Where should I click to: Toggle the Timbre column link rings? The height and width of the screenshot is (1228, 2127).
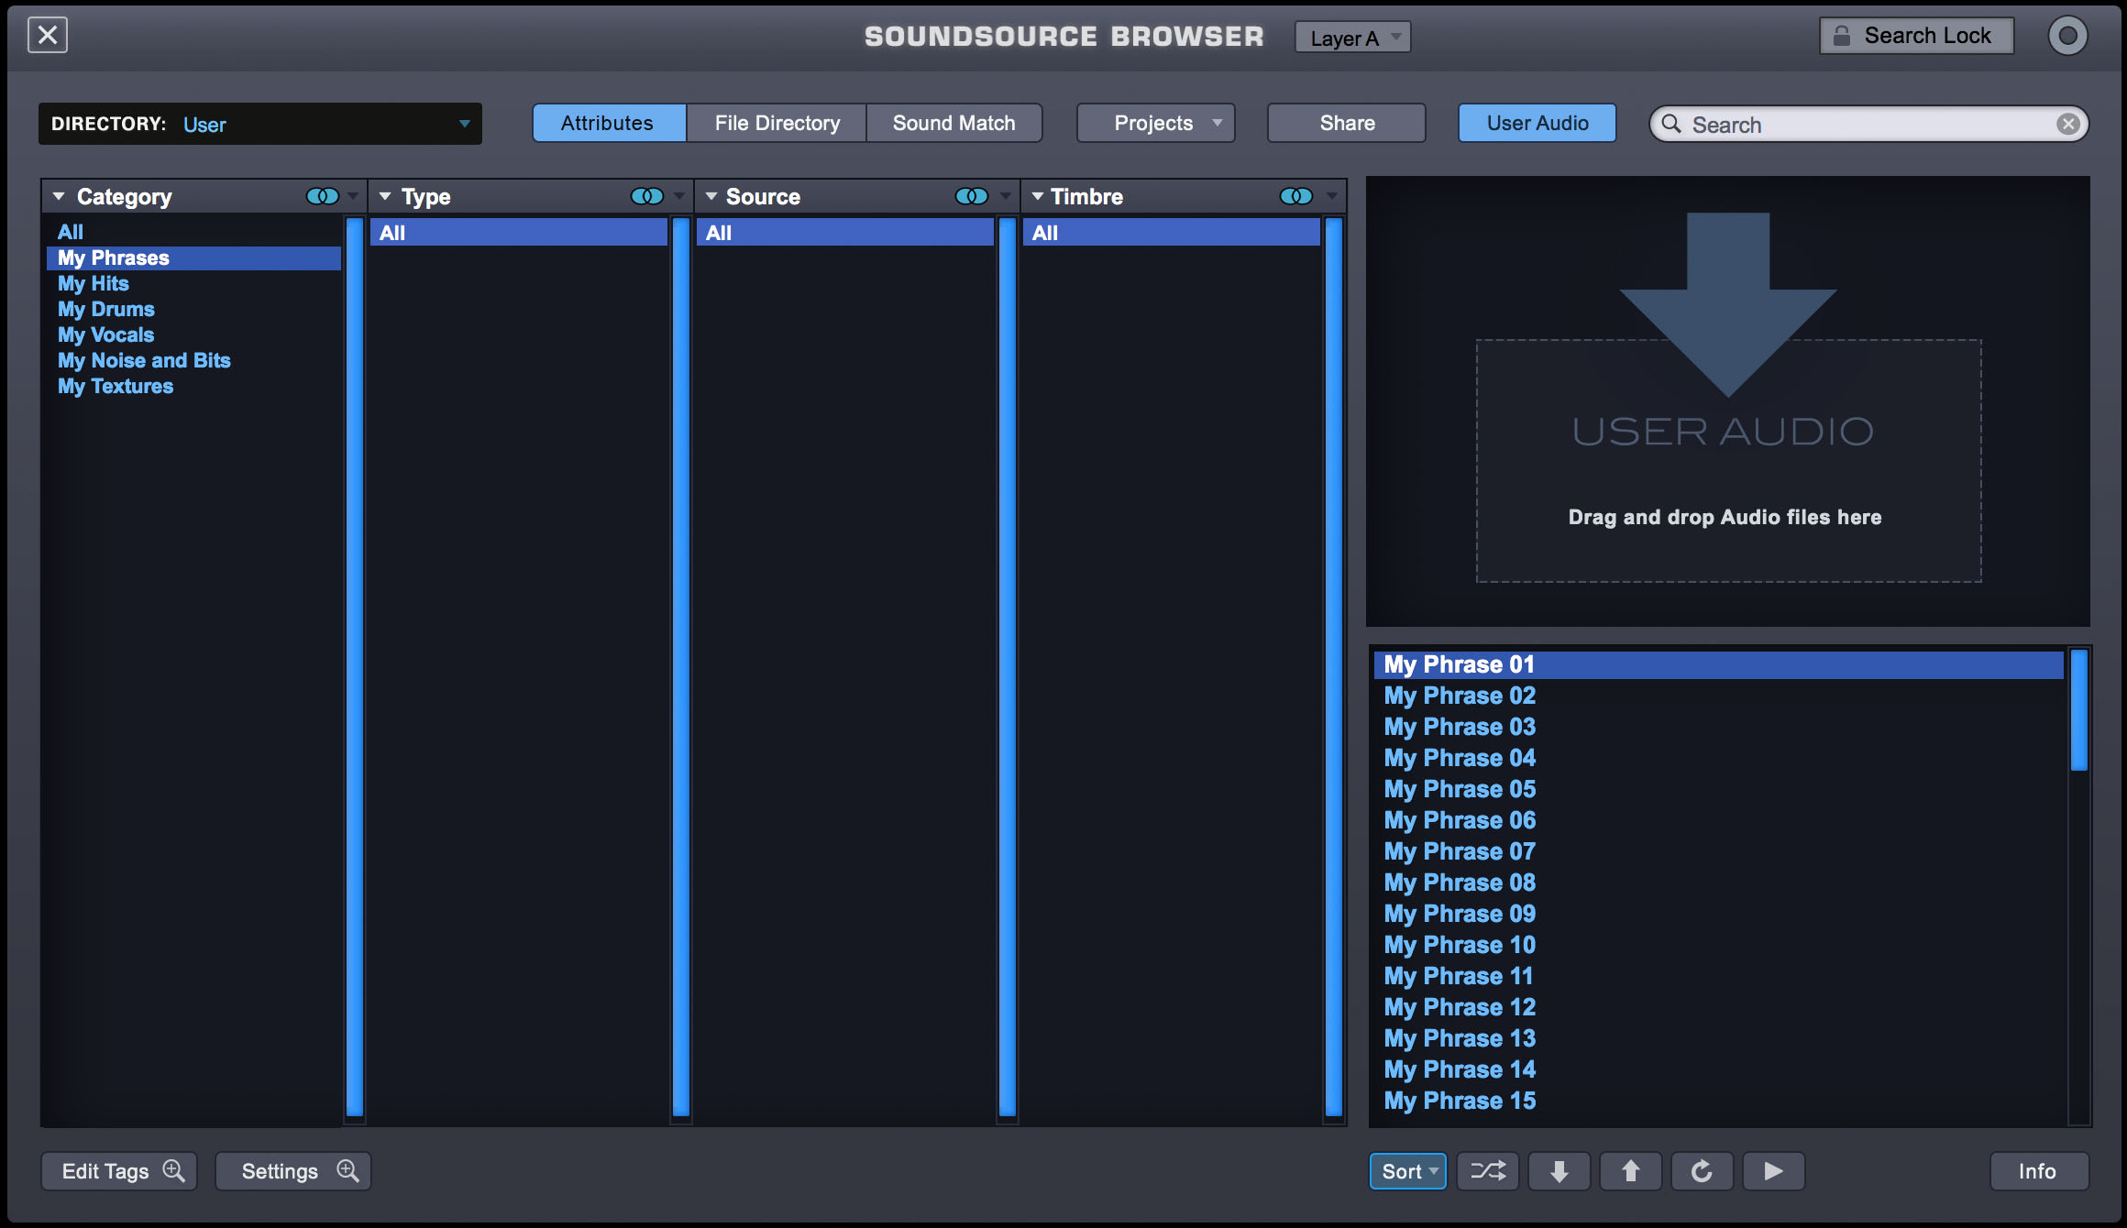[1295, 196]
